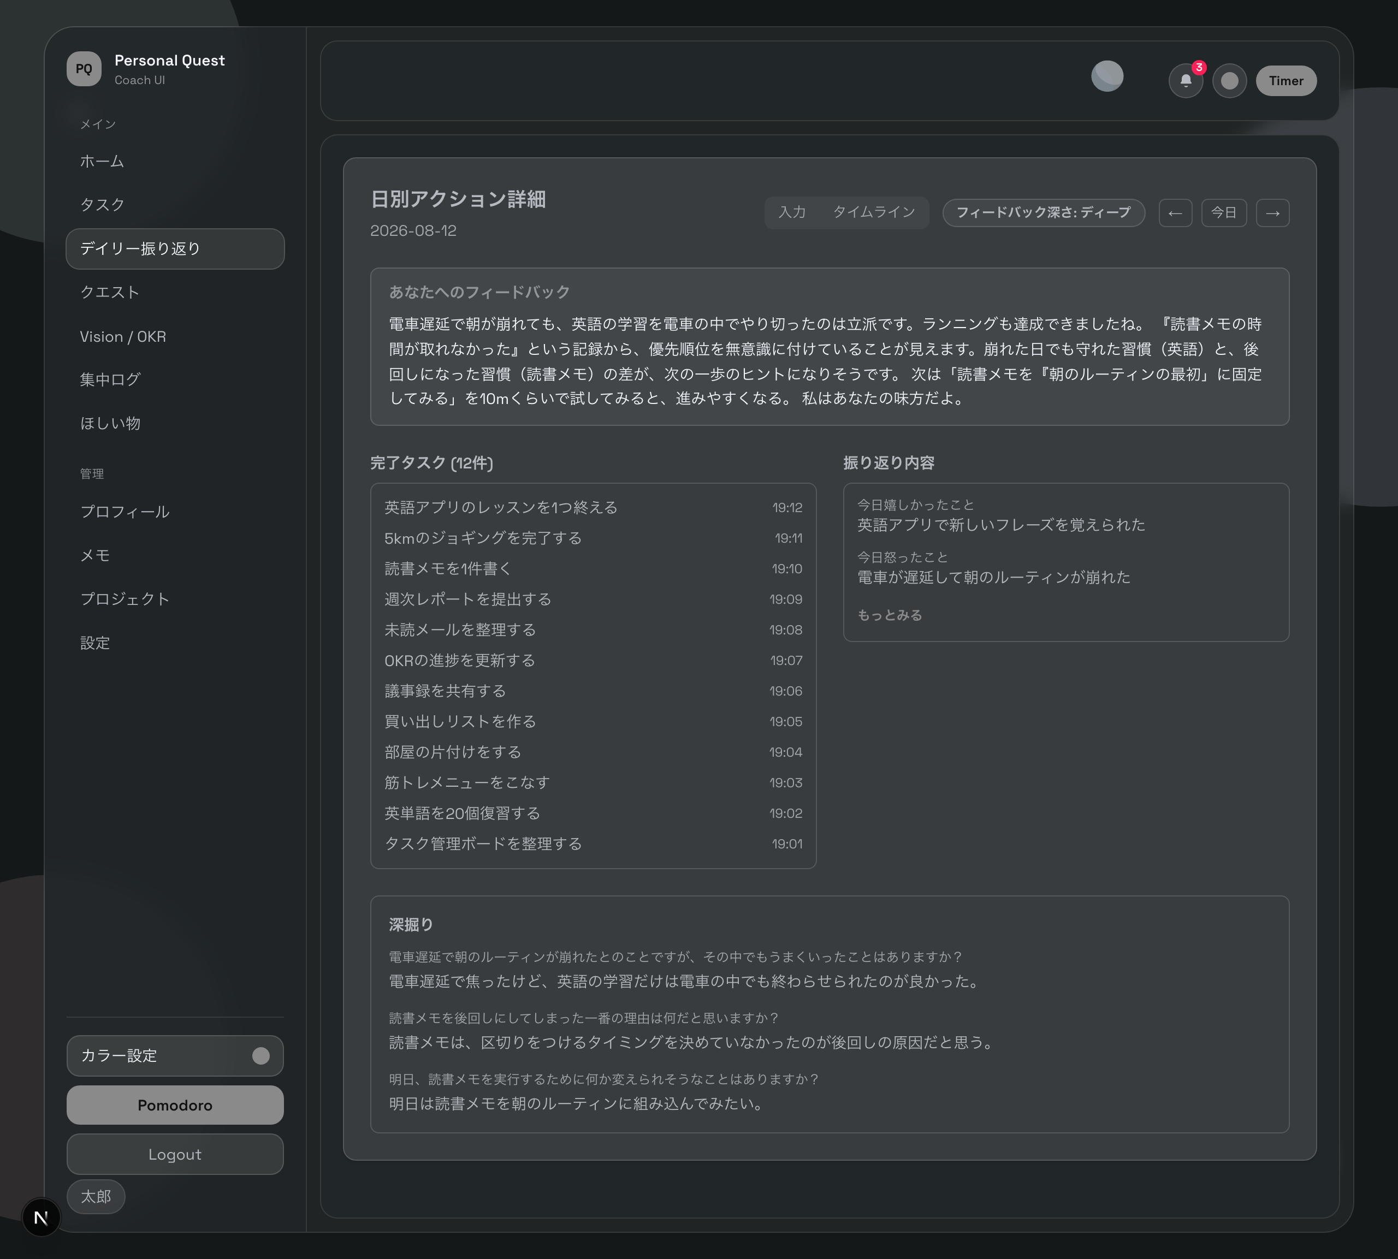This screenshot has width=1398, height=1259.
Task: Click the 深掘り section heading
Action: click(x=411, y=924)
